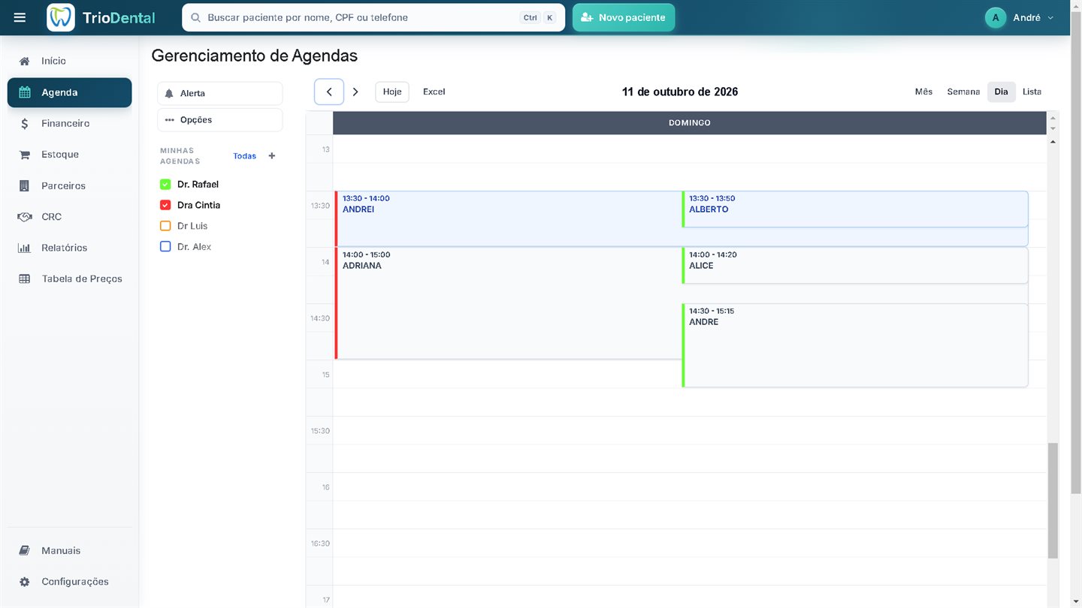The height and width of the screenshot is (608, 1082).
Task: Open the ANDREI 13:30 - 14:00 appointment
Action: [508, 218]
